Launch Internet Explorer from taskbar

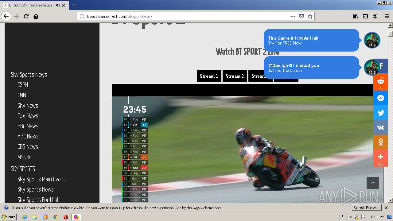(x=25, y=217)
